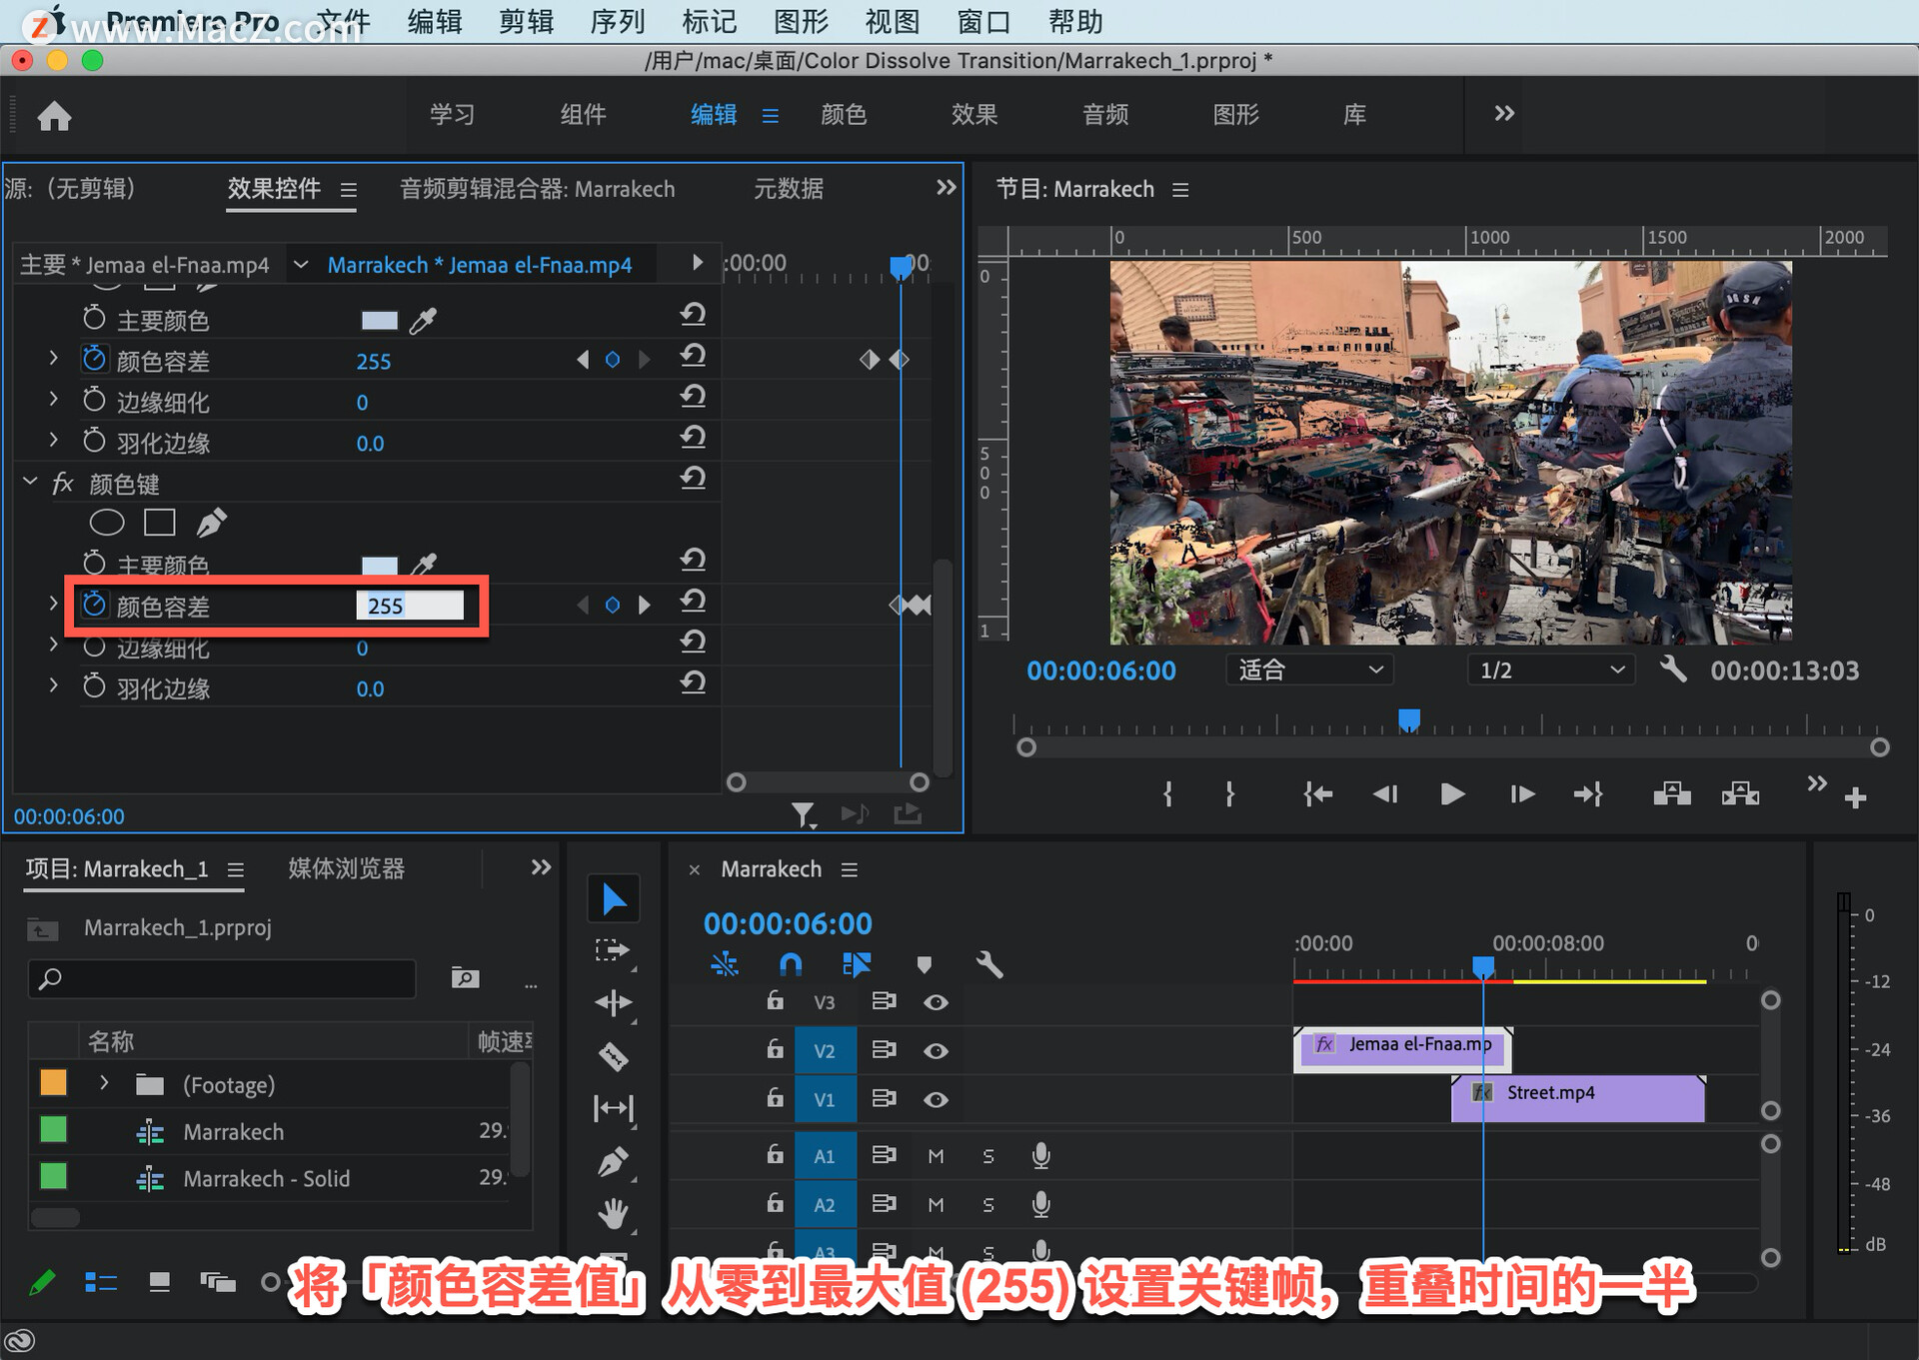Select the Razor tool in toolbar
Viewport: 1919px width, 1360px height.
point(614,1055)
